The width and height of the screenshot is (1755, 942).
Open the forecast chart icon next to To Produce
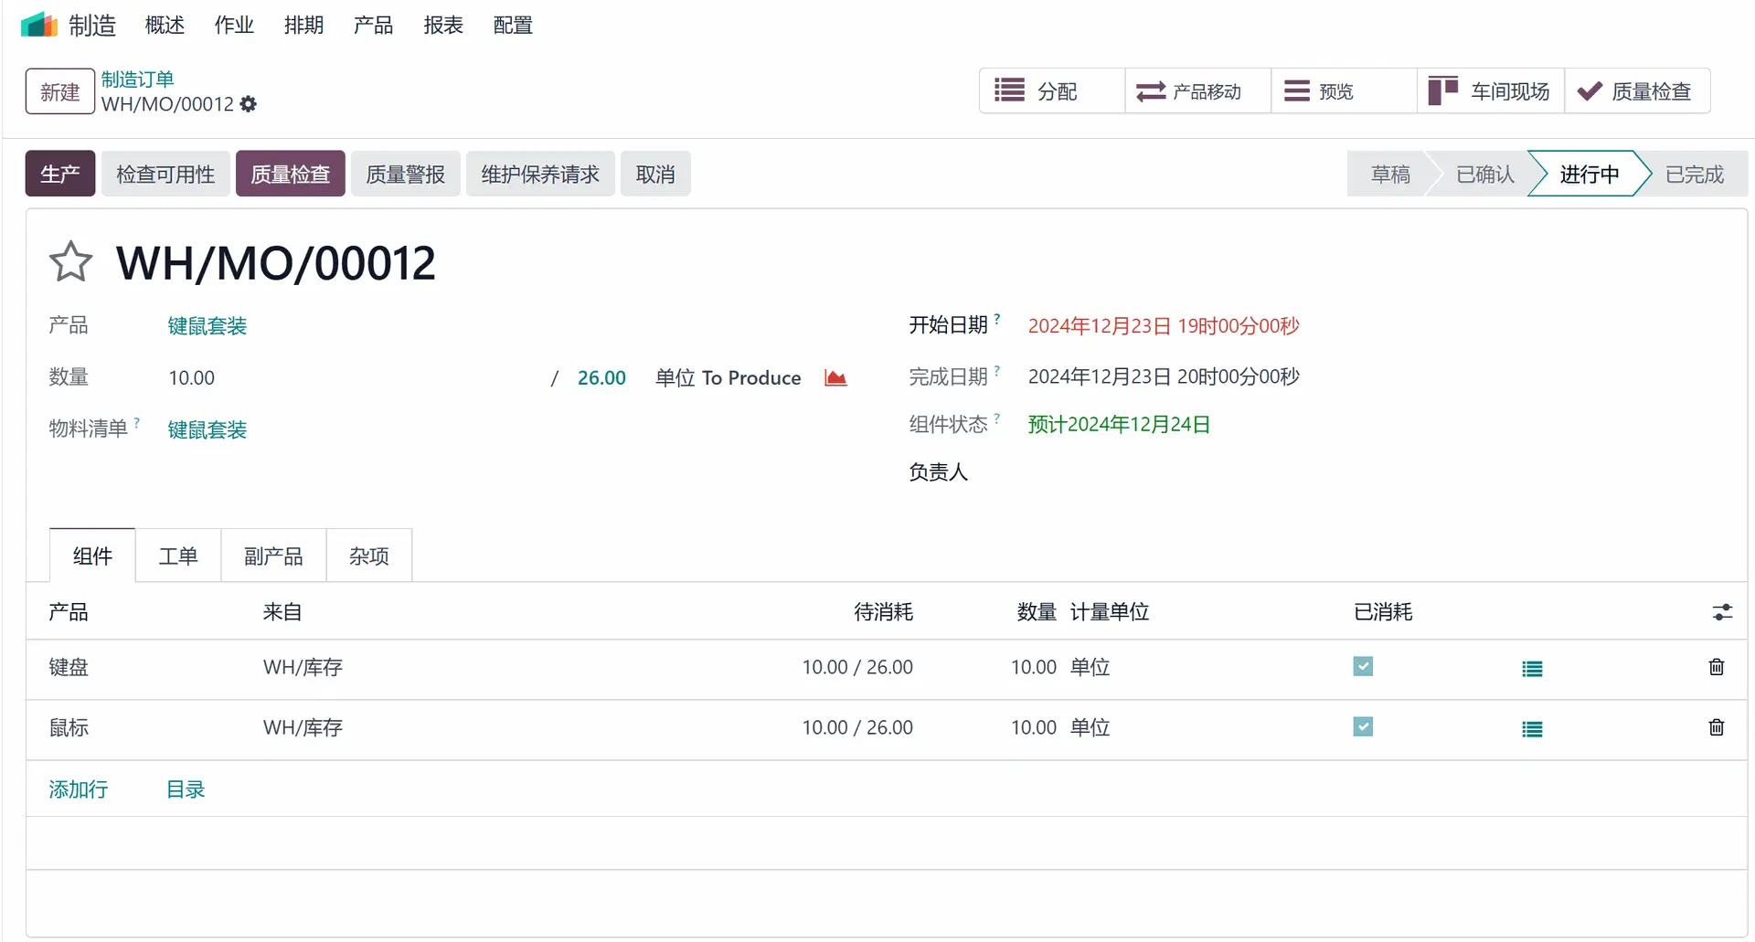pos(835,377)
